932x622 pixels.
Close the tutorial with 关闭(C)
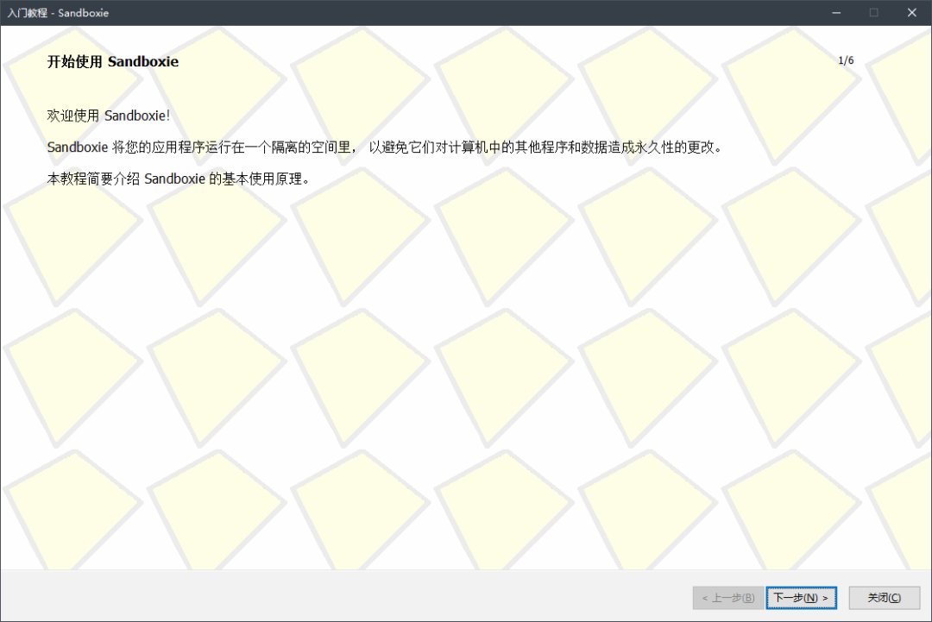click(884, 598)
